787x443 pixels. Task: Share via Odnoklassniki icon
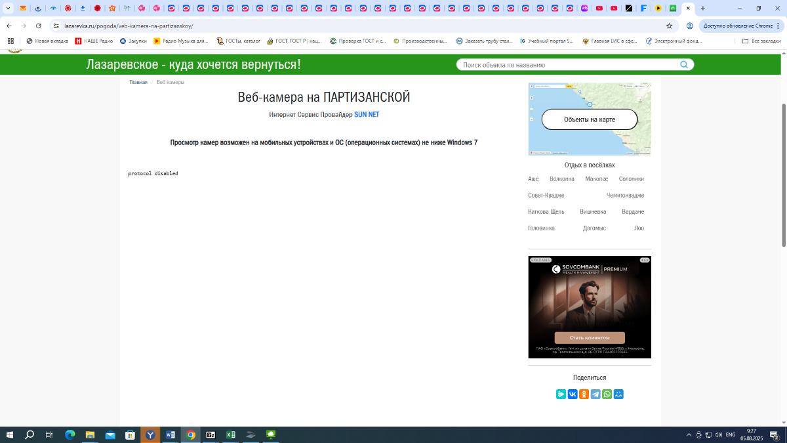point(584,394)
